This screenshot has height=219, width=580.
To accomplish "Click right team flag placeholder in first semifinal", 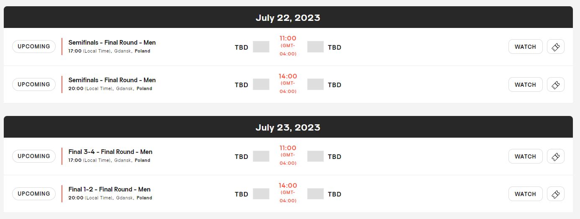I will [x=316, y=47].
